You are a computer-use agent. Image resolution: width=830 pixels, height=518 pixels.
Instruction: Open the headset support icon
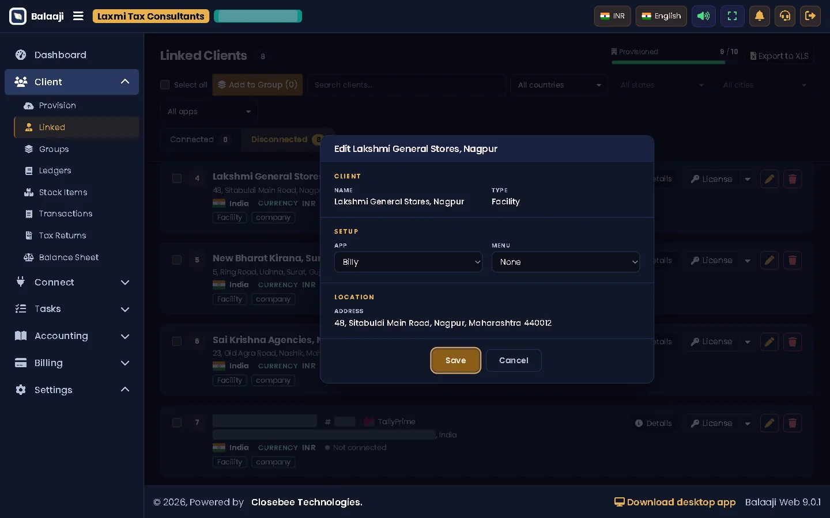[785, 16]
